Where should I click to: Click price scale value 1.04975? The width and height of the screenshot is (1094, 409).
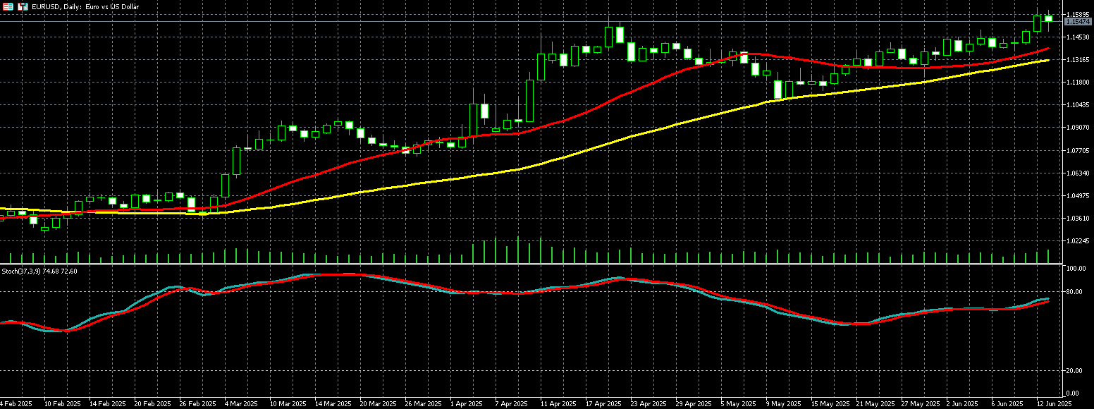tap(1078, 195)
